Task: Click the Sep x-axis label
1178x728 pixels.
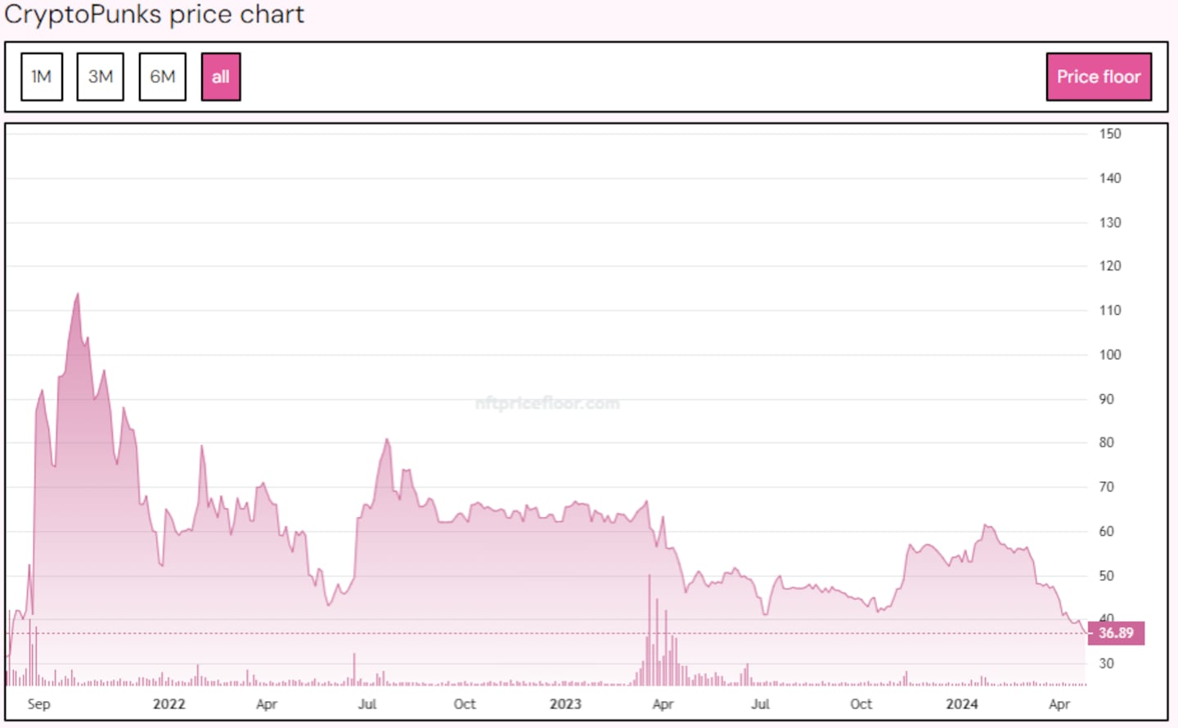Action: [x=38, y=704]
